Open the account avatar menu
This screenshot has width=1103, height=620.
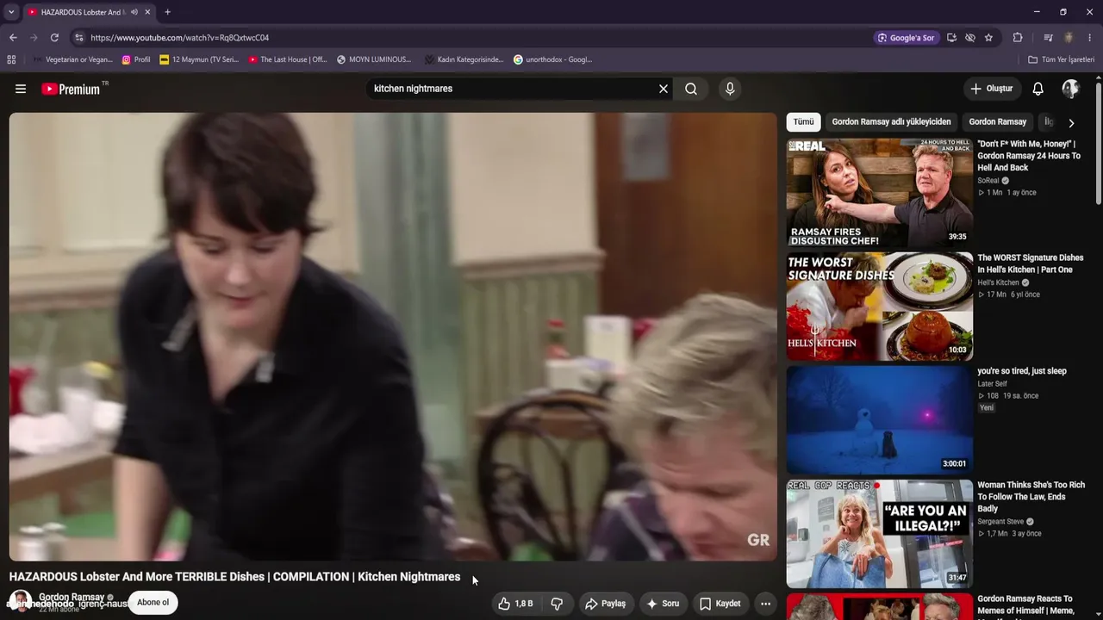(x=1070, y=89)
